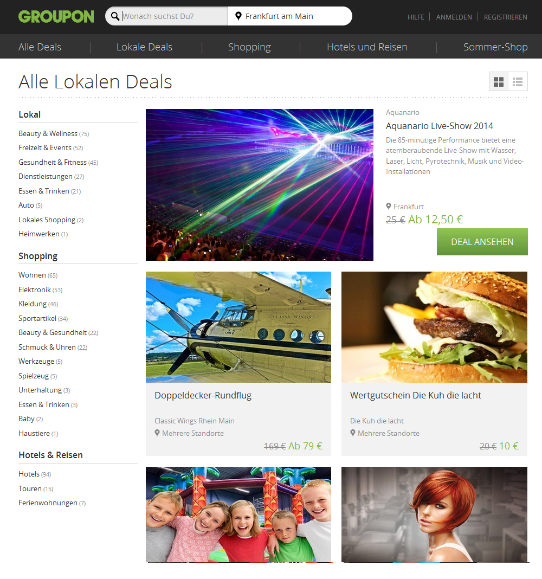Switch to grid view layout

click(499, 82)
